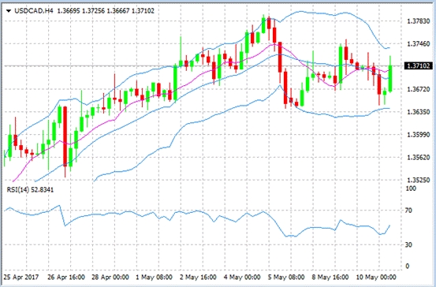Select the tall green candle before 2 May 16:00

pos(175,82)
